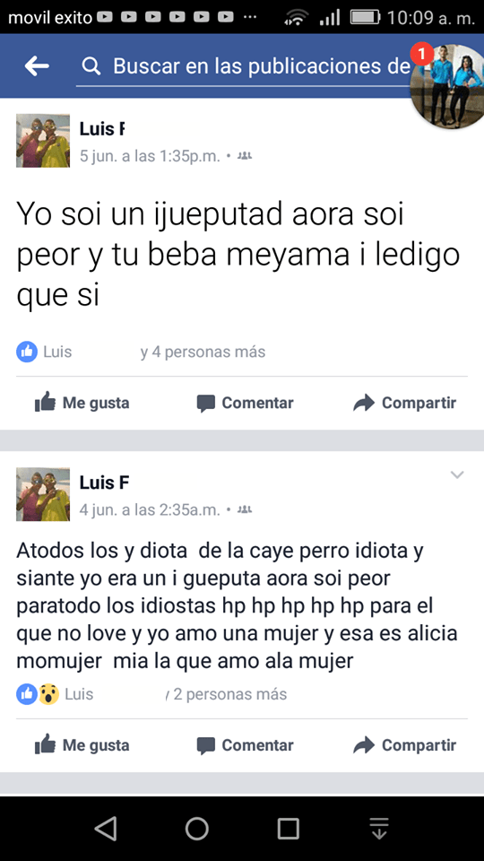Screen dimensions: 484x861
Task: Comment on the 4 jun. post
Action: tap(245, 745)
